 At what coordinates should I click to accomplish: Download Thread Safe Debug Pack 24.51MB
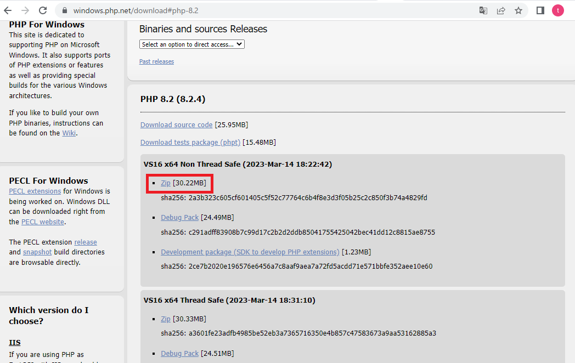180,354
